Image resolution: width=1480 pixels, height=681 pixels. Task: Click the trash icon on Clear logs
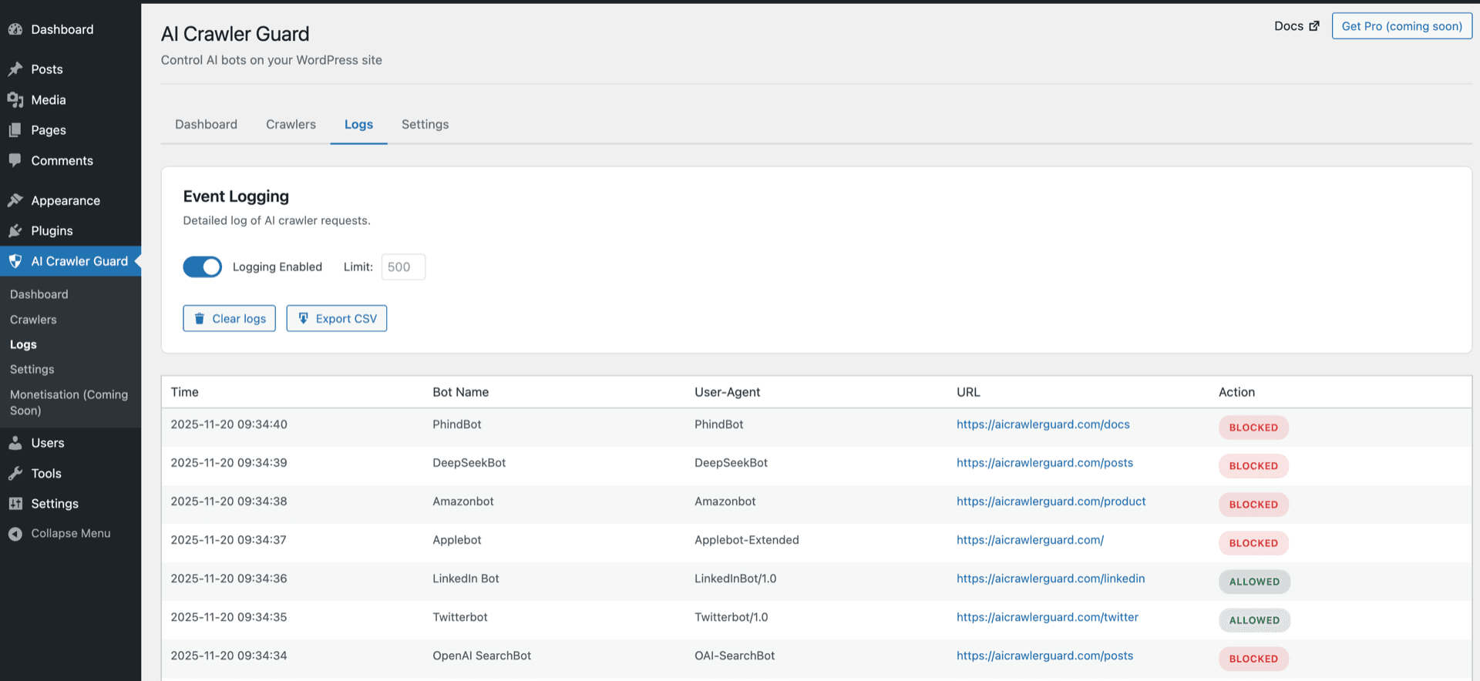click(x=200, y=318)
